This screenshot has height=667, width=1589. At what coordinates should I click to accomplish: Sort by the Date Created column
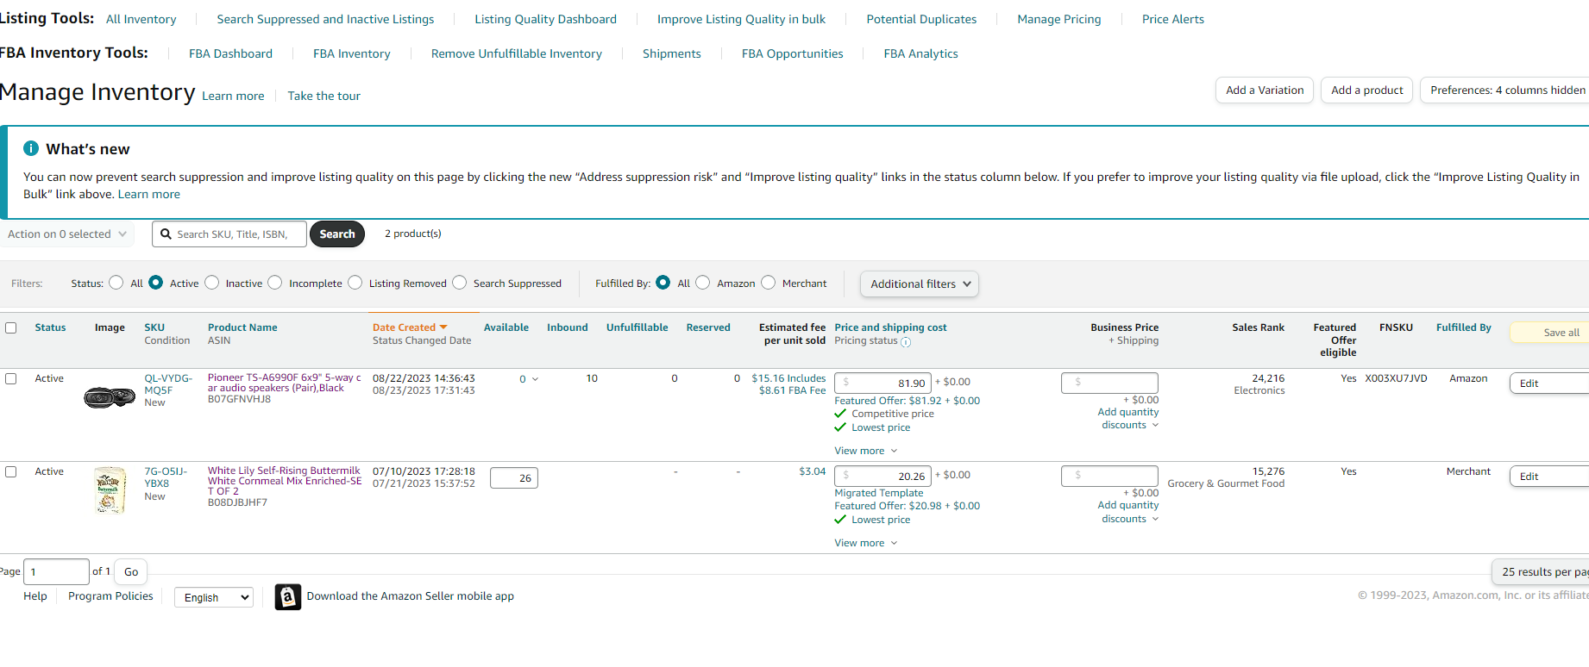point(410,327)
